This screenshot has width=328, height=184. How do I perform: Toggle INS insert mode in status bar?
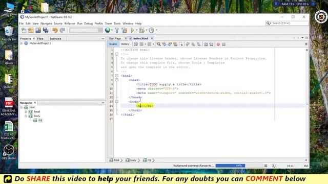[x=306, y=166]
